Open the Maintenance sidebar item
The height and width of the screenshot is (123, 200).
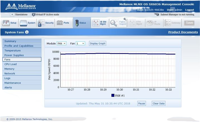click(22, 83)
